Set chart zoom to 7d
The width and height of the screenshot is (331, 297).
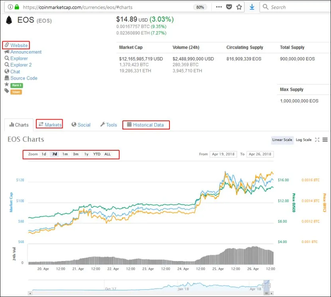pos(55,154)
